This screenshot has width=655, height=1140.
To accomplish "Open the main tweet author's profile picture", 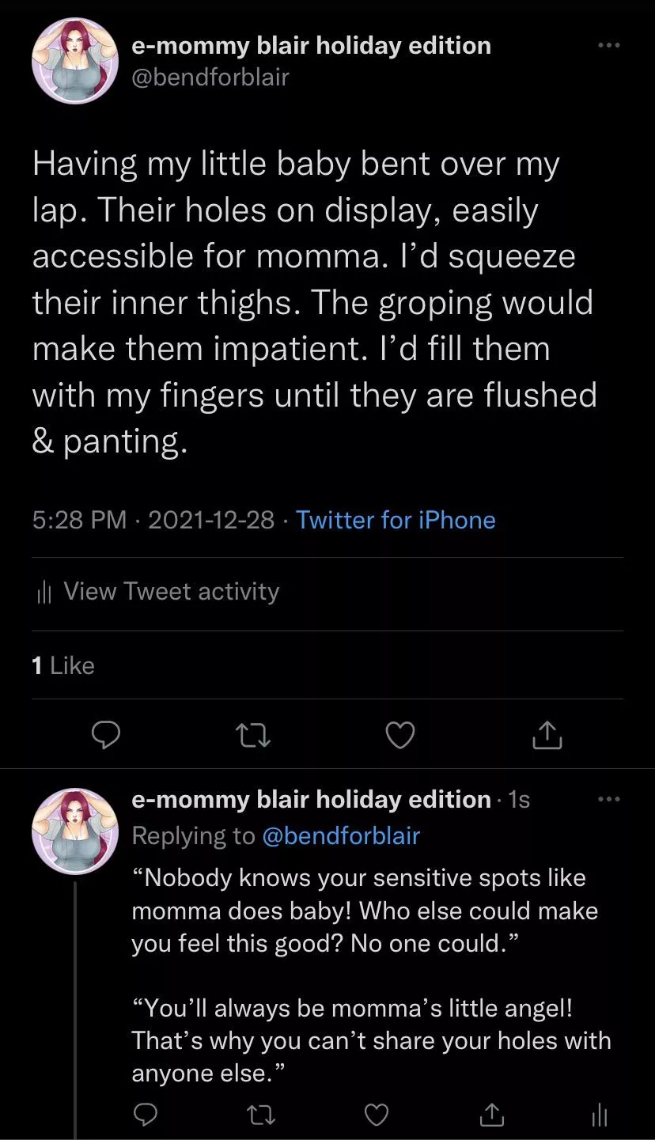I will point(75,61).
